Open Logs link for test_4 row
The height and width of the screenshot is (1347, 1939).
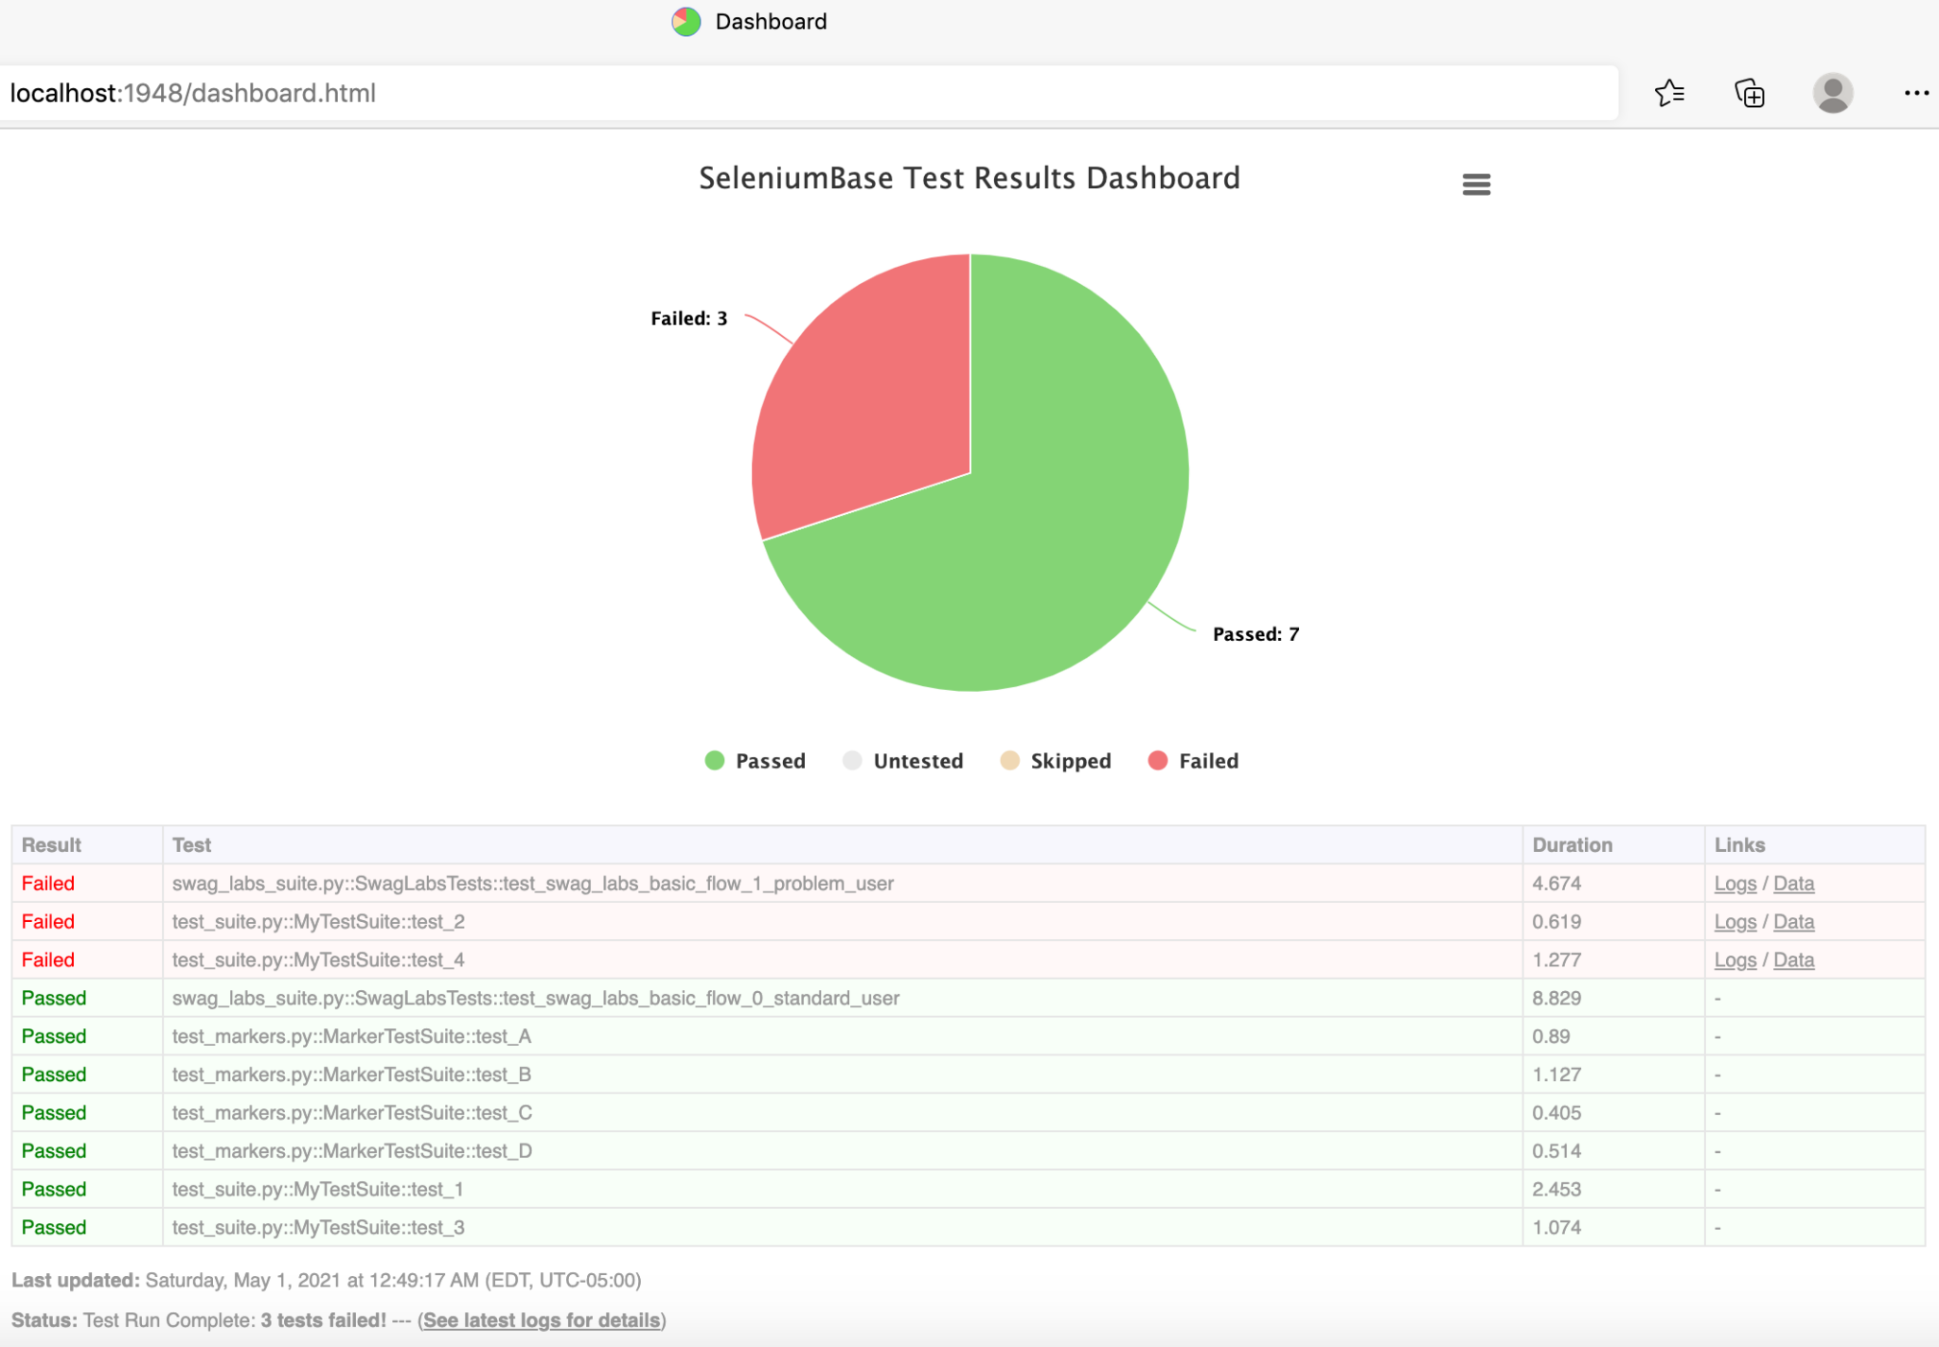[x=1734, y=960]
